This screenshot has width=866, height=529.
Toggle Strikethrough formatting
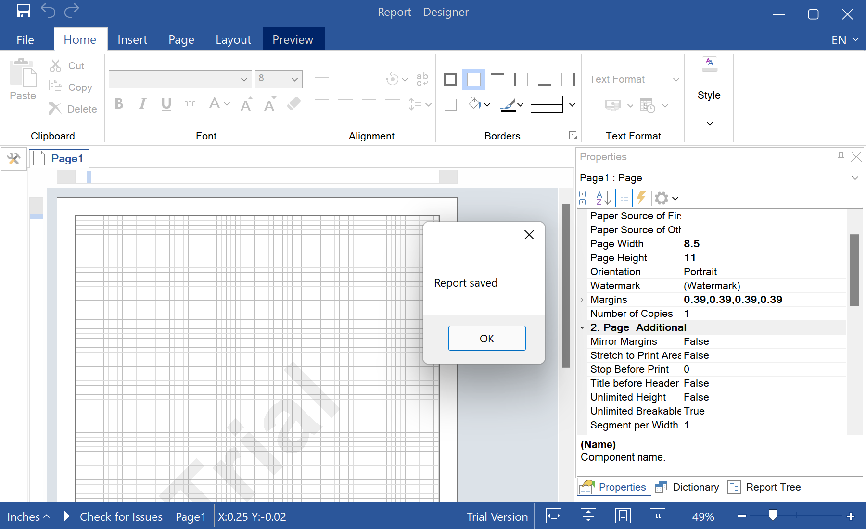point(190,104)
